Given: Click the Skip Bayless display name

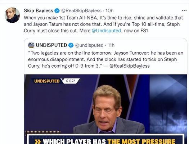Looking at the screenshot, I should [x=39, y=10].
